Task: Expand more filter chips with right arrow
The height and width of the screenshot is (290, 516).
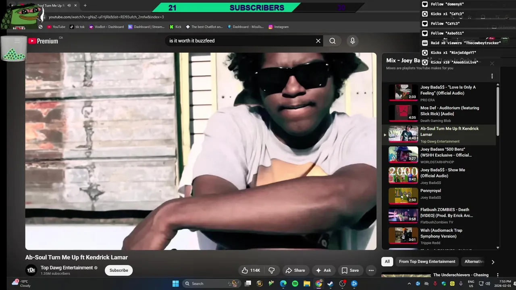Action: coord(493,262)
